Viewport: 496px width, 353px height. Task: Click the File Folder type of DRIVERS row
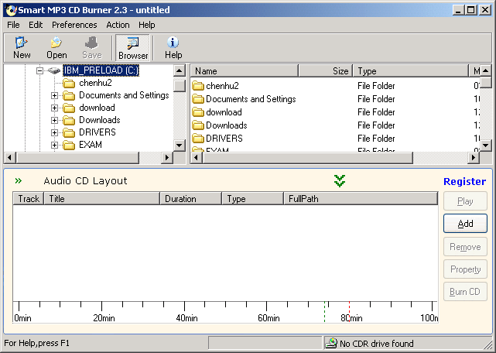[376, 139]
